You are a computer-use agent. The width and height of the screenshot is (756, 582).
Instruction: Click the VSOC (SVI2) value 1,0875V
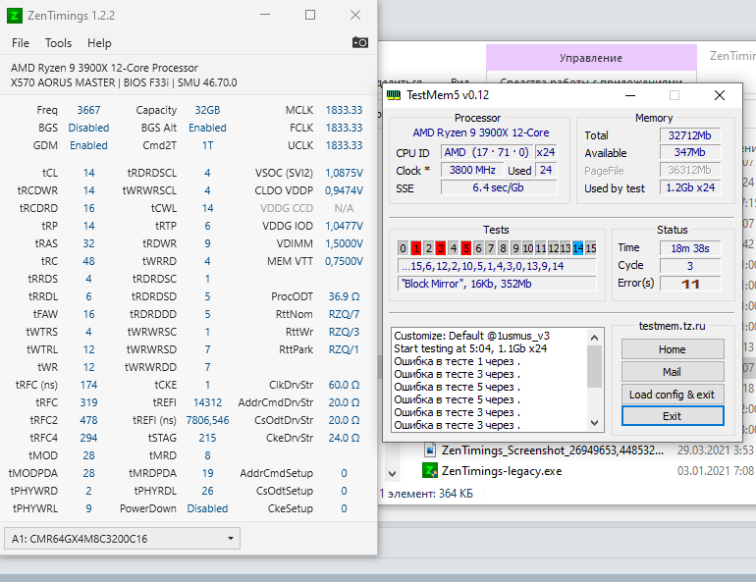[344, 173]
